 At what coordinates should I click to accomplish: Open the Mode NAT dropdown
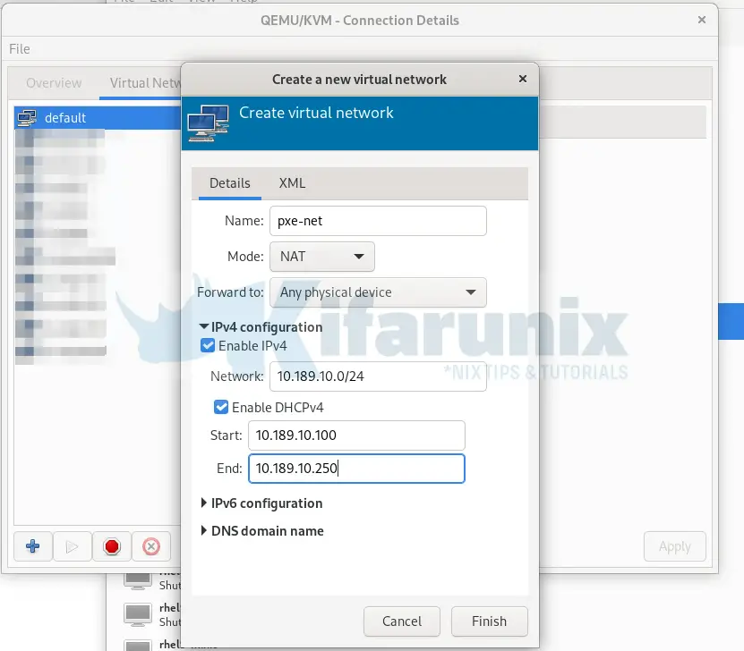click(x=322, y=257)
